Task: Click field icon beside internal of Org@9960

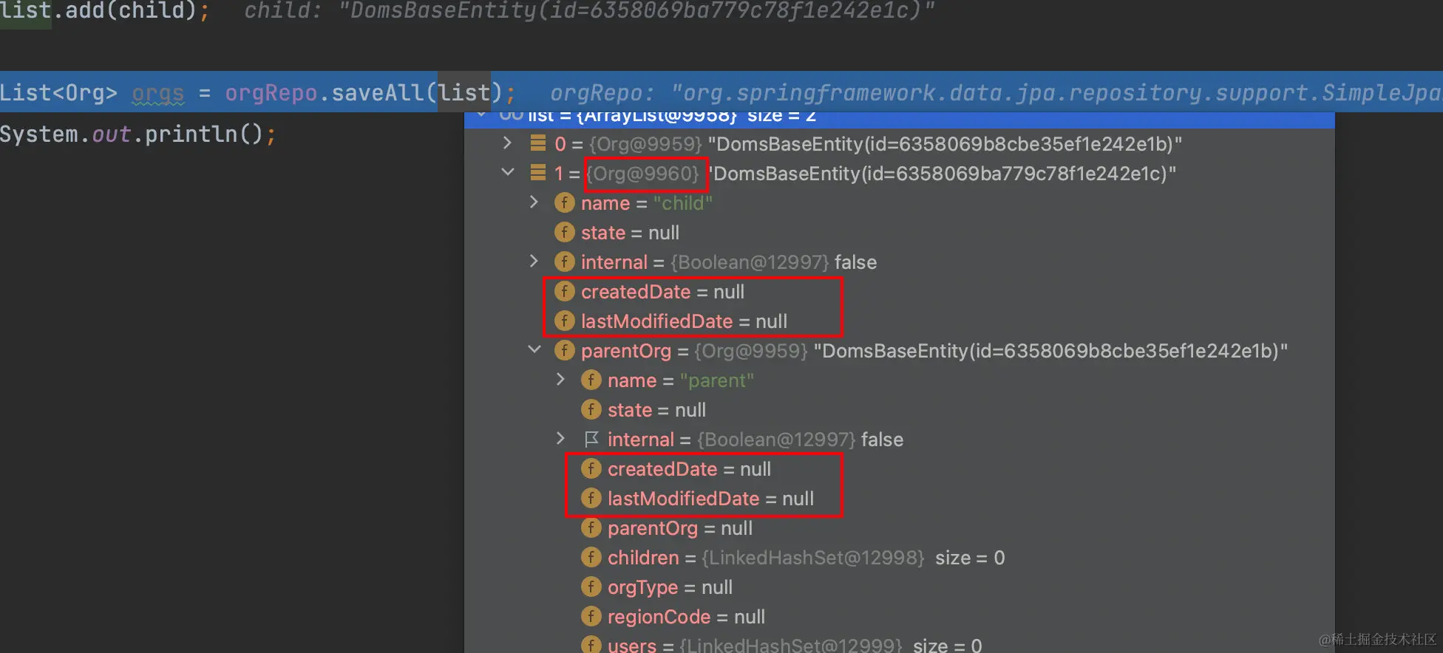Action: 564,261
